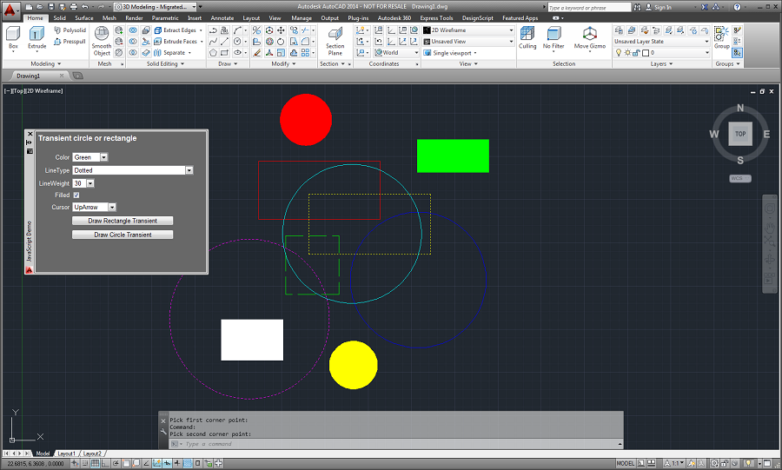The width and height of the screenshot is (782, 470).
Task: Select the Move Gizmo tool
Action: (x=589, y=38)
